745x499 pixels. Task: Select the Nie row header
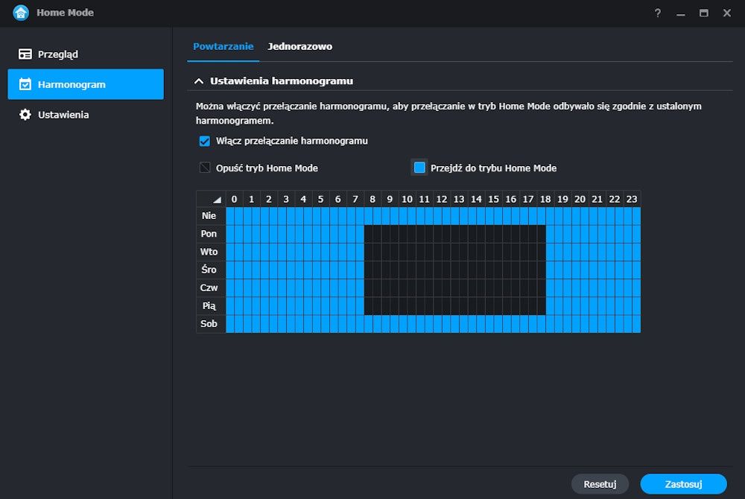coord(211,215)
